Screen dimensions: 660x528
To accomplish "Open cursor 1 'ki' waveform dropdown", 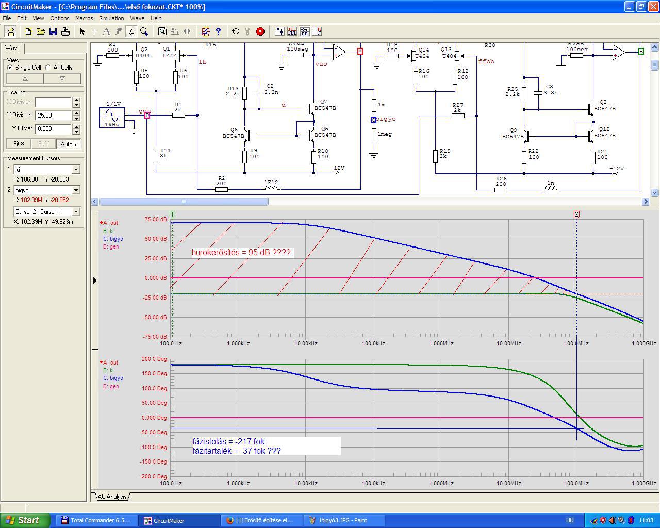I will pyautogui.click(x=76, y=170).
